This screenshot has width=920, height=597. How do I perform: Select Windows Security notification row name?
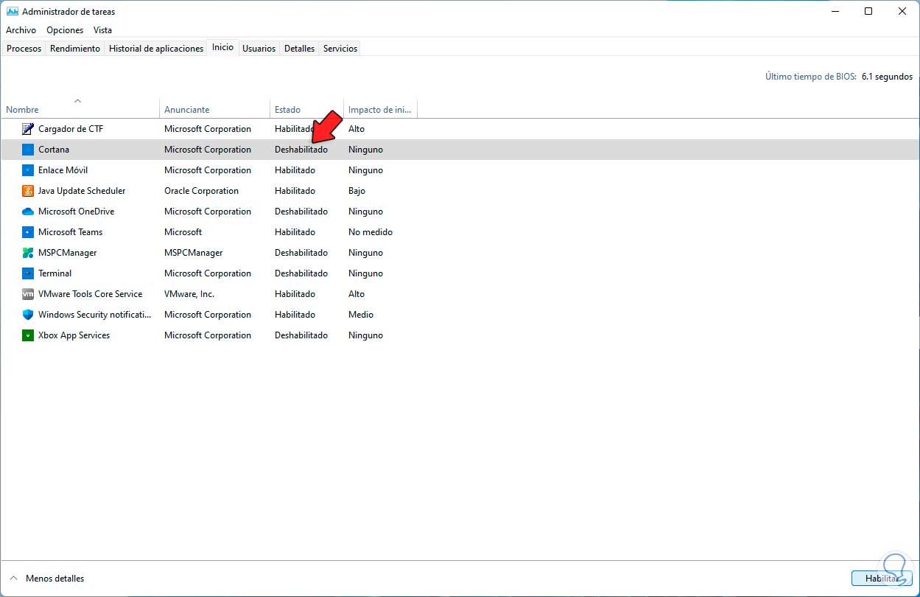point(94,315)
